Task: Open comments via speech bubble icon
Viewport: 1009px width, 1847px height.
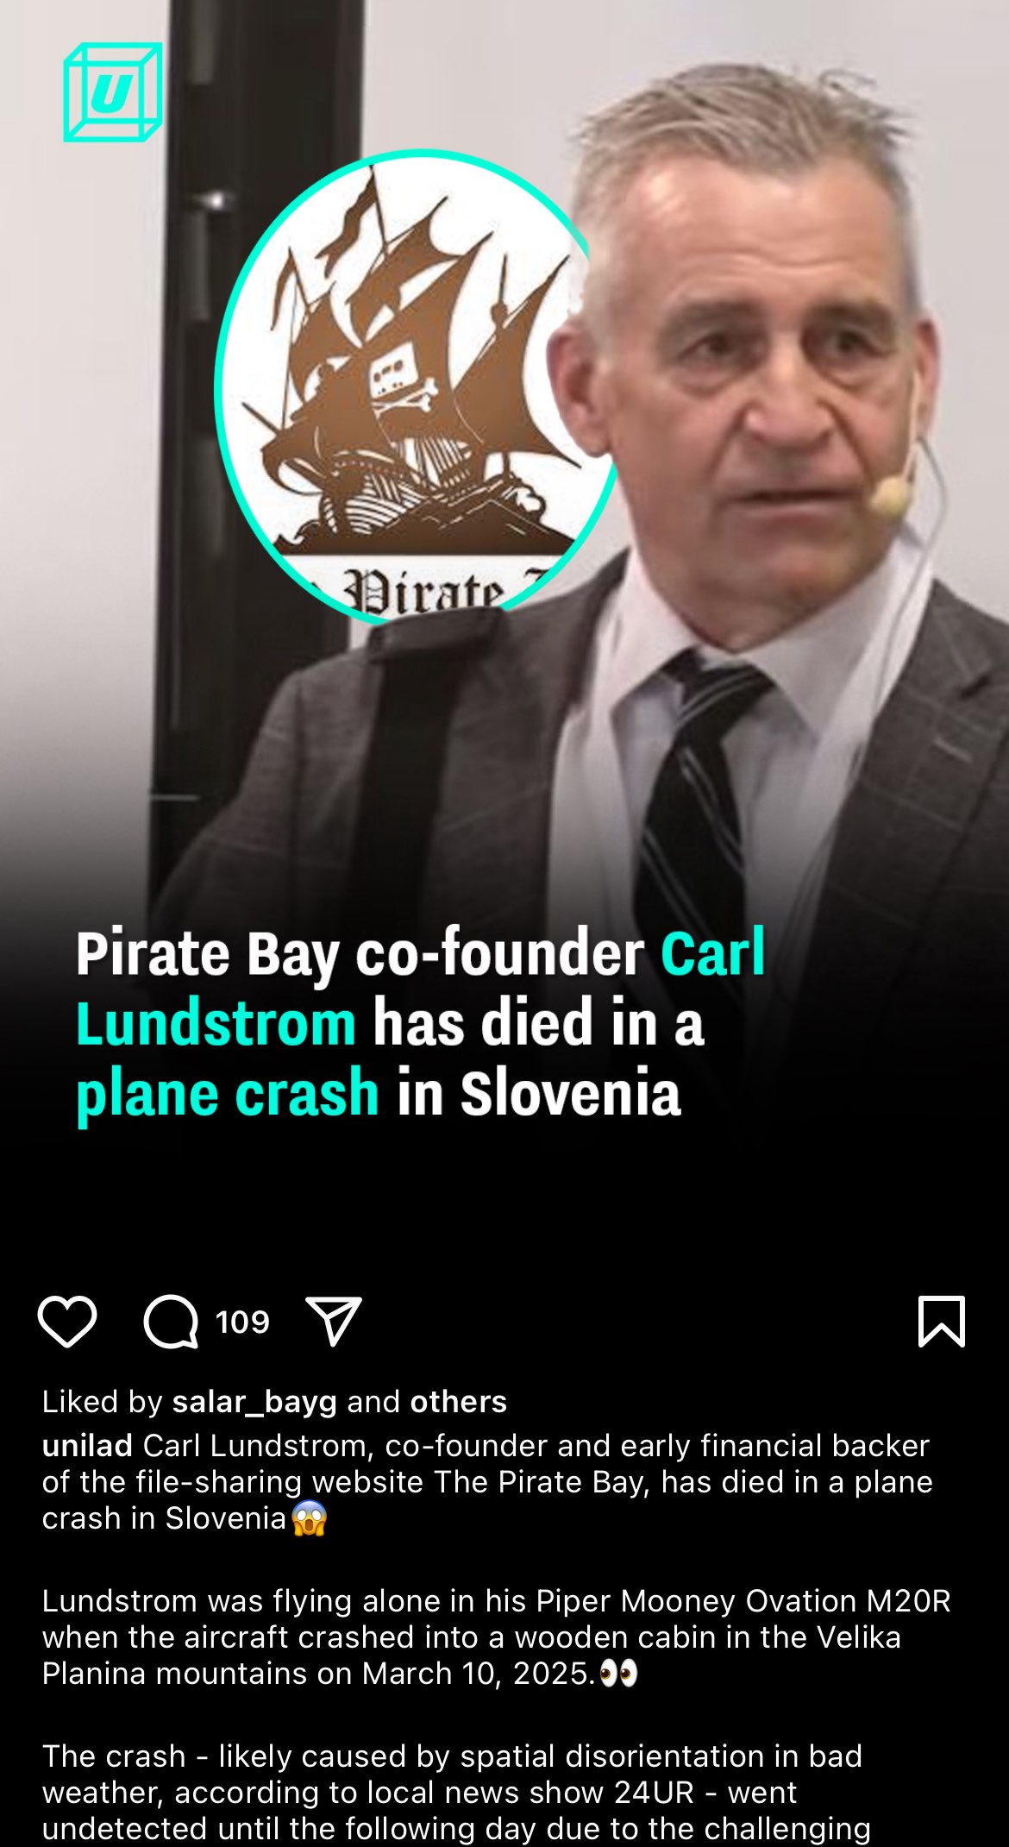Action: click(x=171, y=1321)
